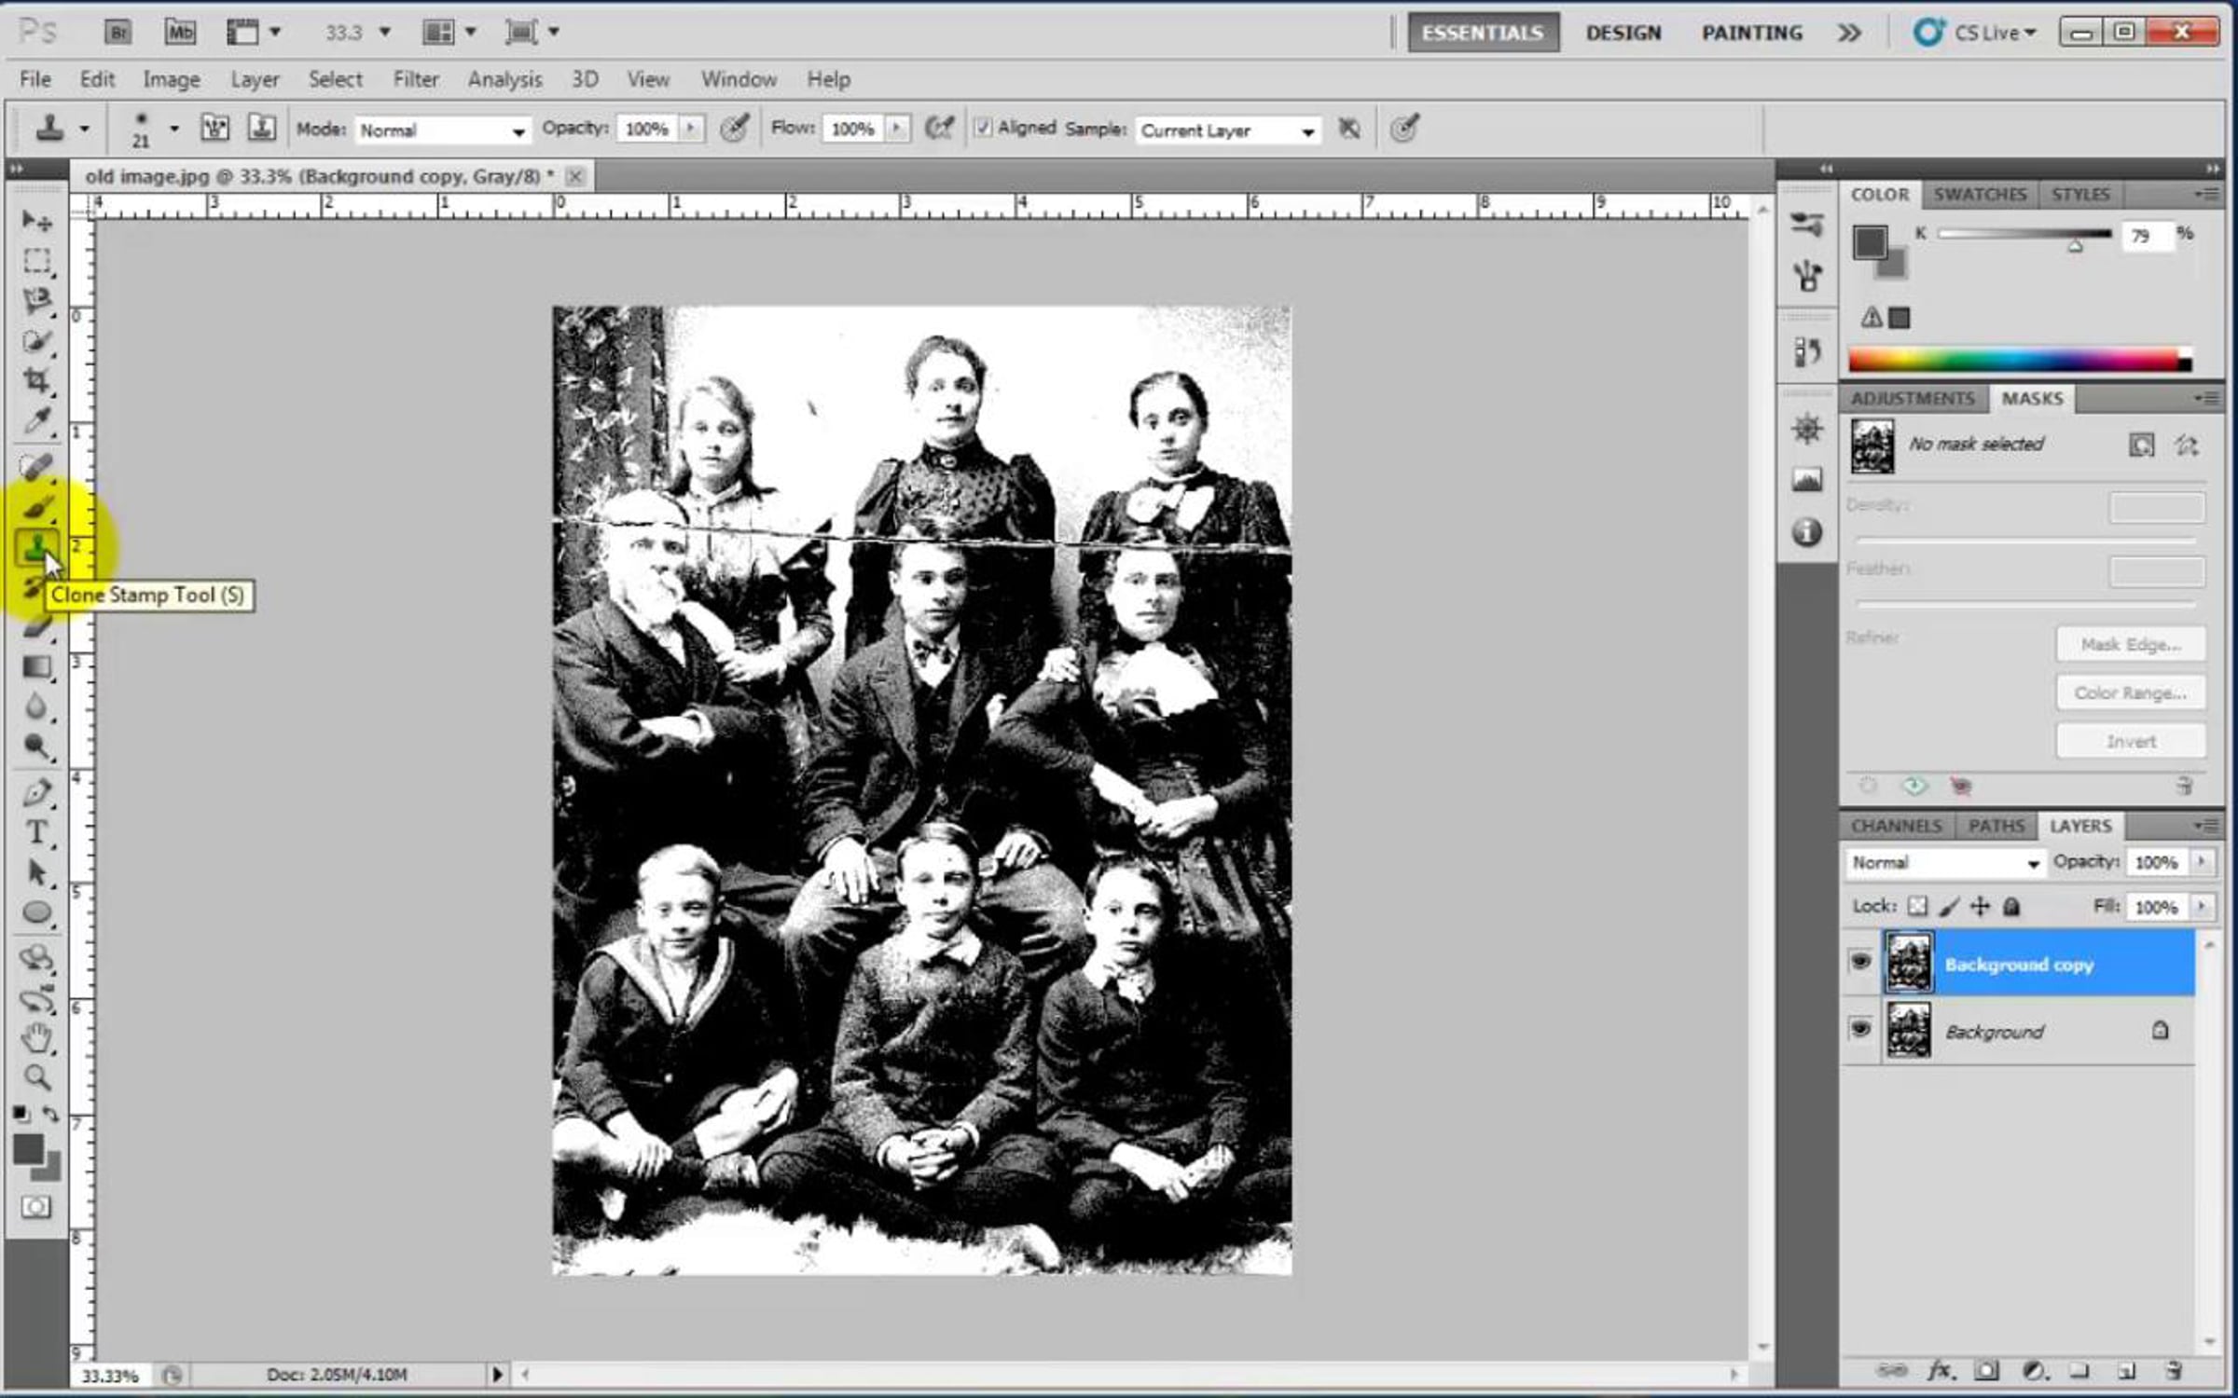
Task: Select the Zoom tool in toolbox
Action: coord(36,1078)
